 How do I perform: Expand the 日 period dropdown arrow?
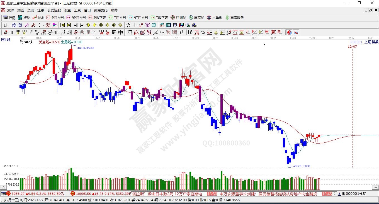click(x=9, y=25)
